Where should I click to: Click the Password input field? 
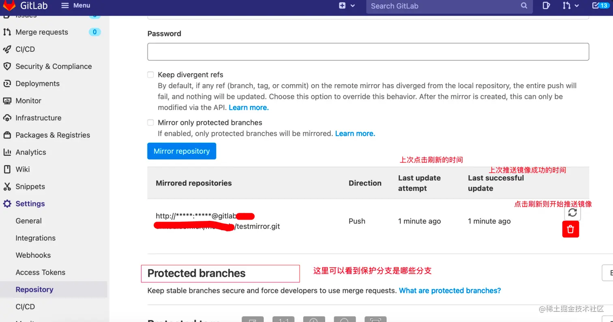(368, 52)
